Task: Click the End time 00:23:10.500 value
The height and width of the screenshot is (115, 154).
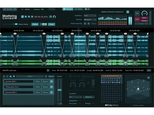Action: (79, 71)
